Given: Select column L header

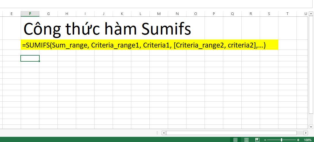Looking at the screenshot, I should pos(140,14).
